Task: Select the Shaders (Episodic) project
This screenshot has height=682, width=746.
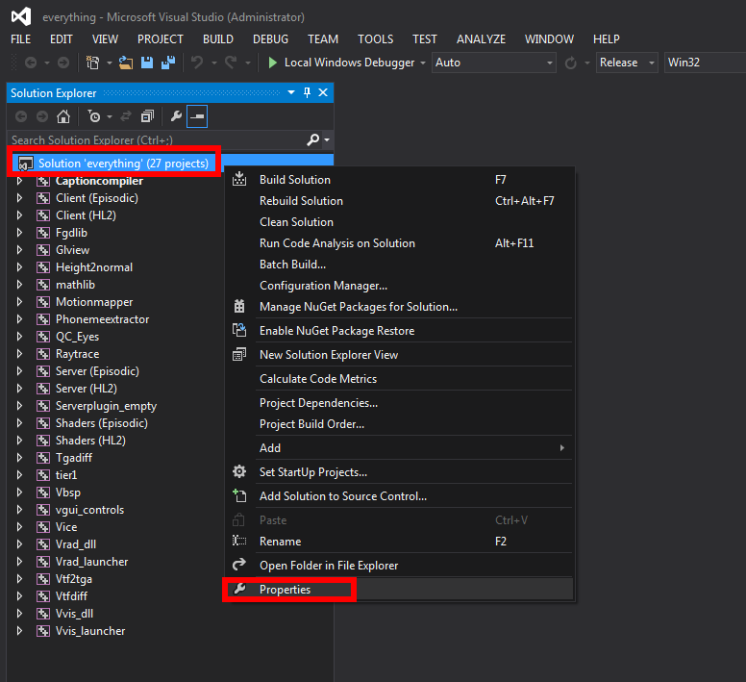Action: point(102,423)
